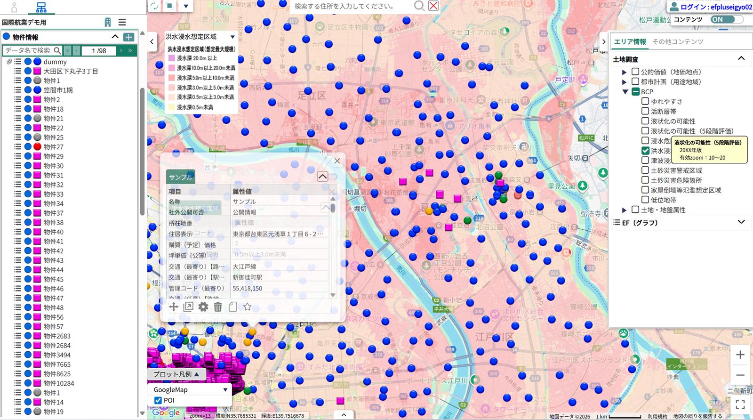This screenshot has height=420, width=753.
Task: Open the hamburger menu beside 国際航業デモ用
Action: 122,22
